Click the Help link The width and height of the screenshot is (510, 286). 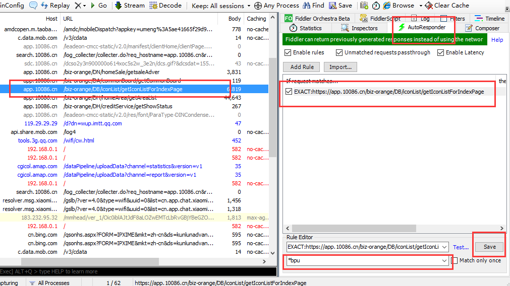coord(497,40)
